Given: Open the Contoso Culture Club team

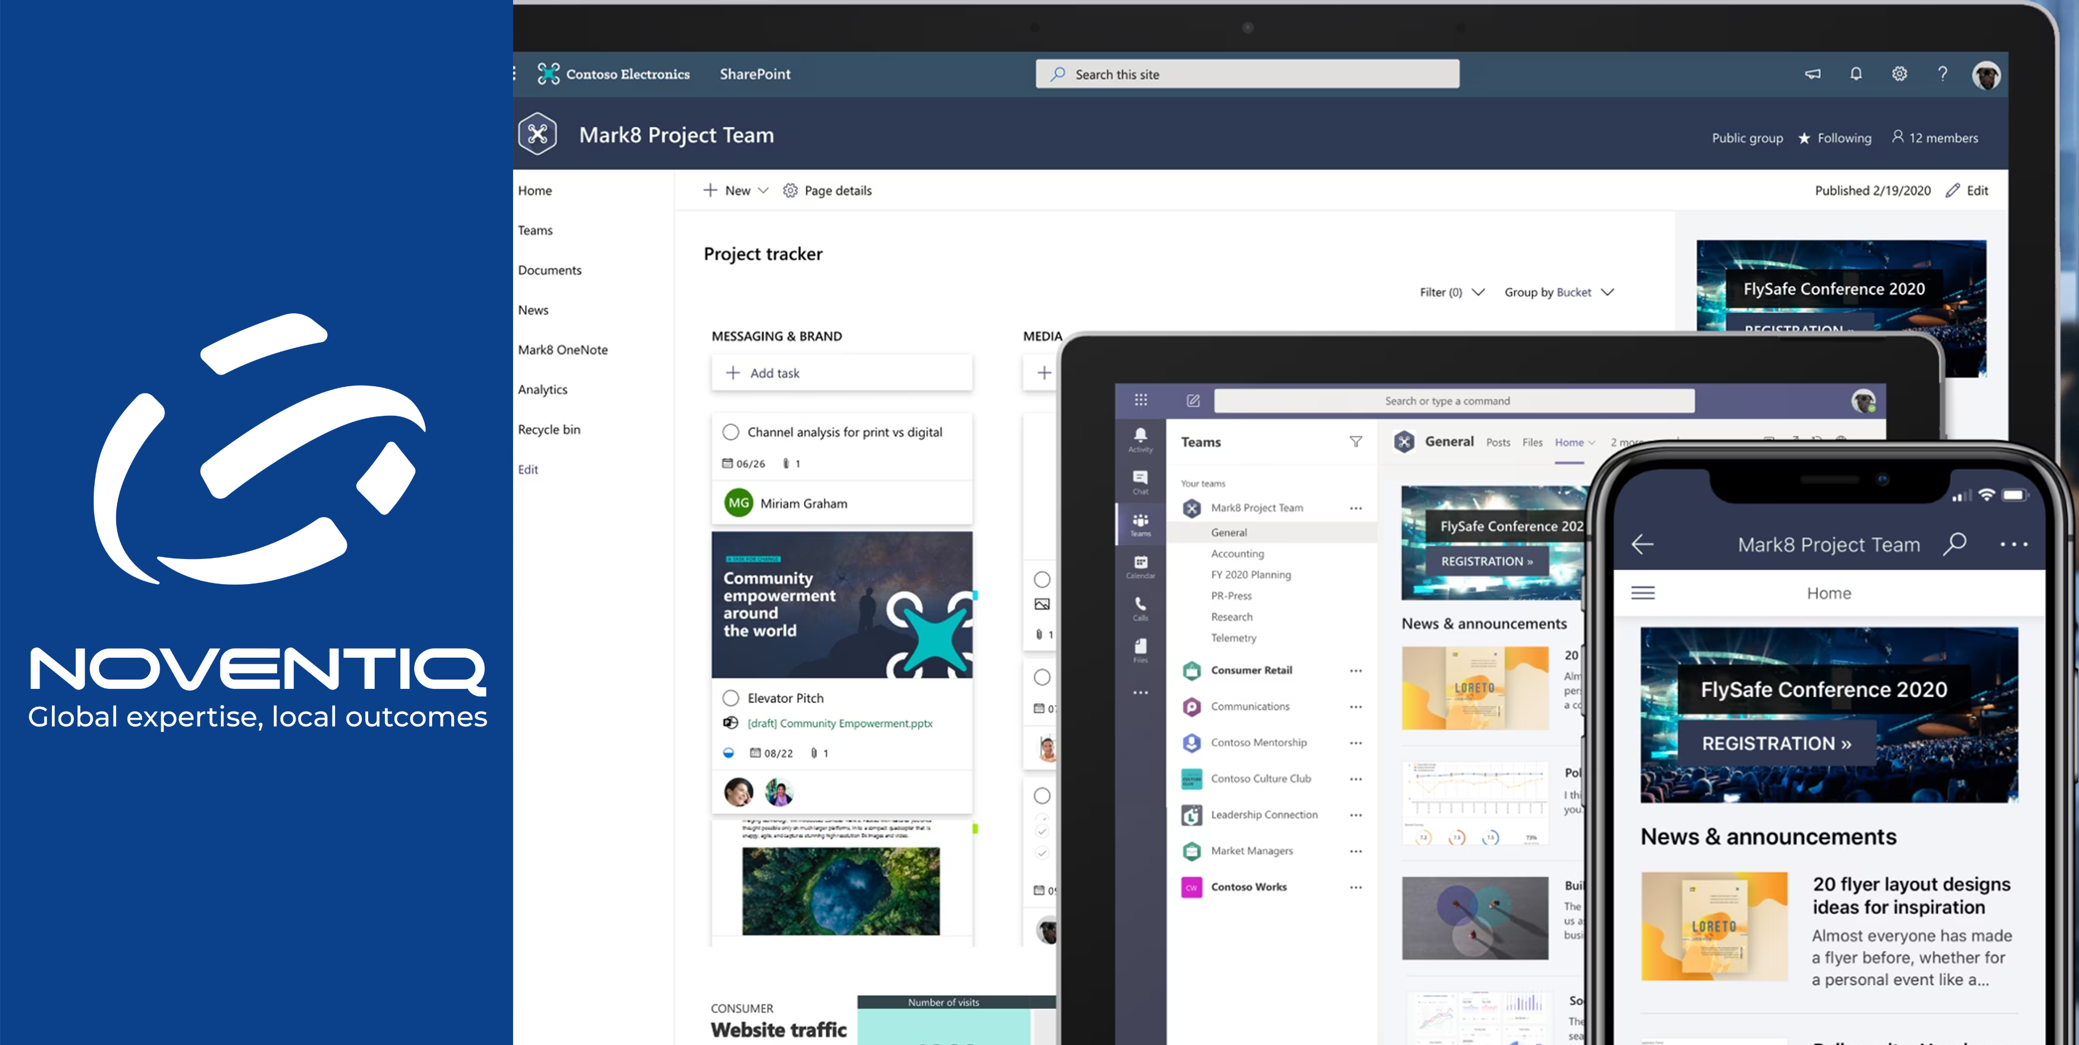Looking at the screenshot, I should [1261, 779].
